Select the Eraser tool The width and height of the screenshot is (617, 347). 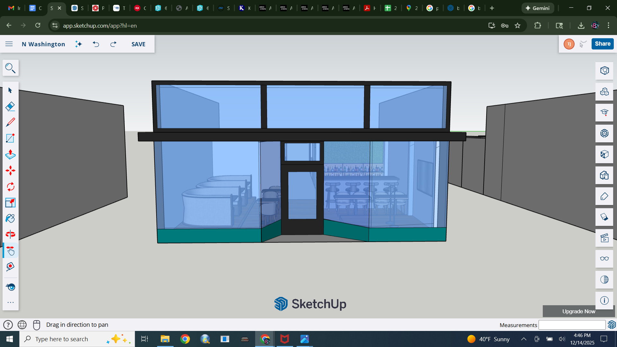10,106
